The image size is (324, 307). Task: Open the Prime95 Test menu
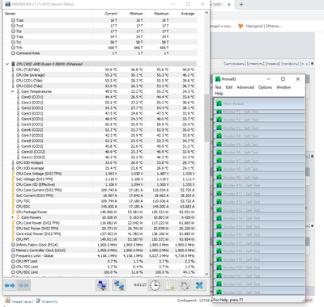tap(218, 87)
